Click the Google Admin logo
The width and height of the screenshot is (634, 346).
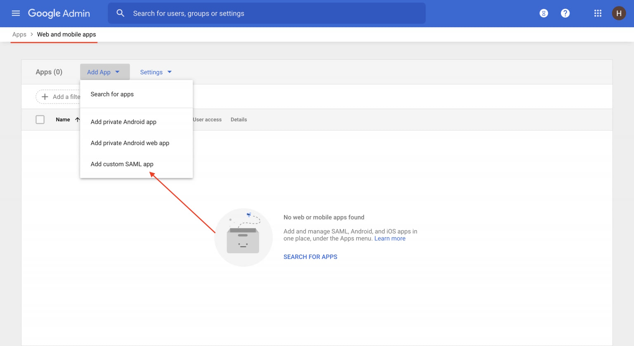point(59,13)
